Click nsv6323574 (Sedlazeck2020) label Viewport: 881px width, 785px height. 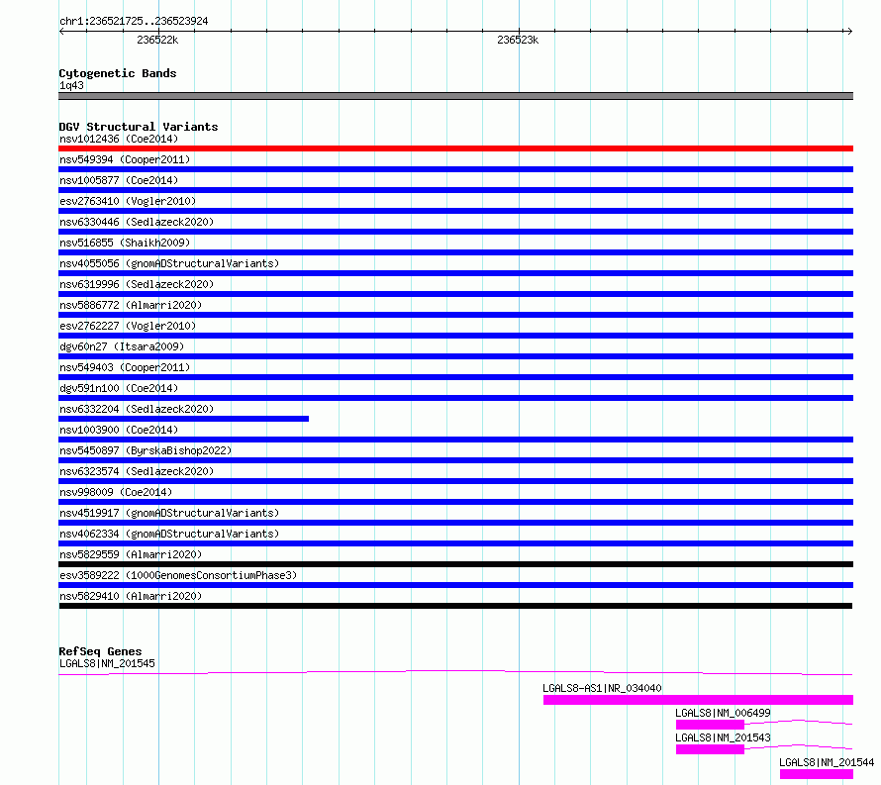pyautogui.click(x=137, y=471)
